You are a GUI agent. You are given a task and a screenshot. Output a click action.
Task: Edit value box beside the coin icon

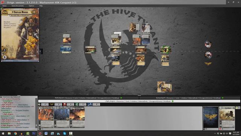(x=45, y=104)
